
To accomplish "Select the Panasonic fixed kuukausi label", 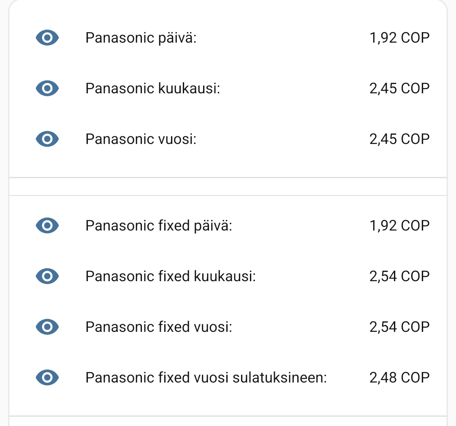I will pos(171,276).
